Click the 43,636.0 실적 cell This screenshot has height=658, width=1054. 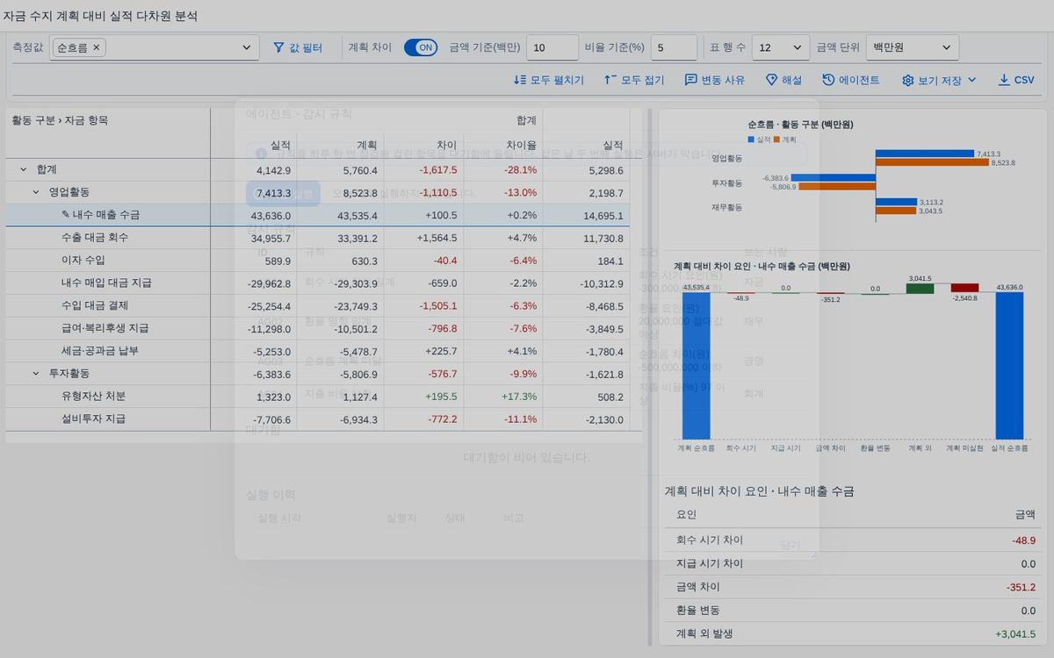pos(254,215)
